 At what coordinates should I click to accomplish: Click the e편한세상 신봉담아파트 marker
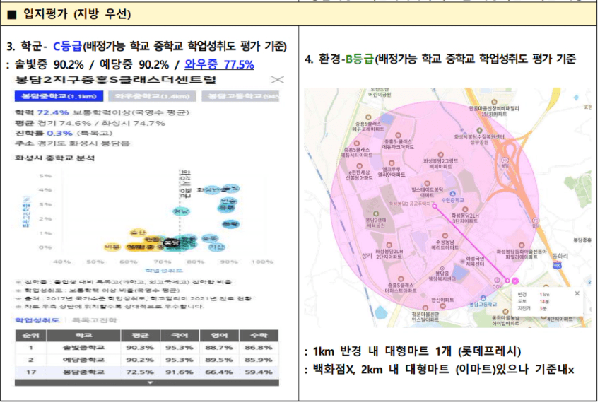pos(359,167)
